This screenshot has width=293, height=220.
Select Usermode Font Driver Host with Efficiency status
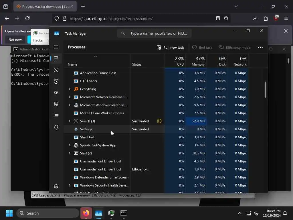(156, 169)
